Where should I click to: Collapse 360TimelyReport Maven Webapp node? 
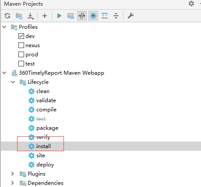pyautogui.click(x=4, y=73)
